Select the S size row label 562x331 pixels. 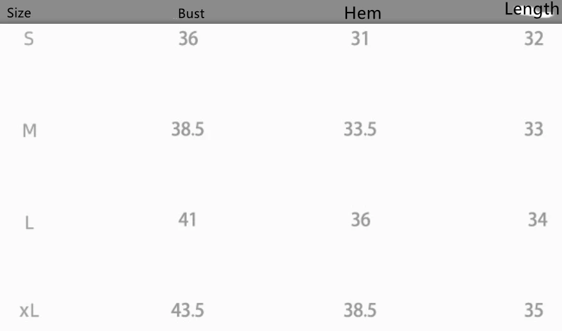[29, 40]
